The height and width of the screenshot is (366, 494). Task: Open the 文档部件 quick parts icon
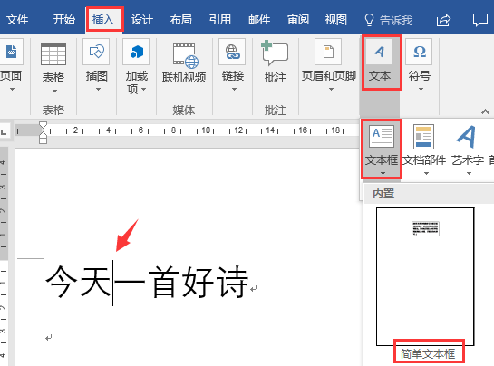[423, 137]
